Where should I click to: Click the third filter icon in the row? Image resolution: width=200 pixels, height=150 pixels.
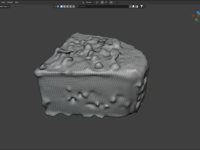67,6
